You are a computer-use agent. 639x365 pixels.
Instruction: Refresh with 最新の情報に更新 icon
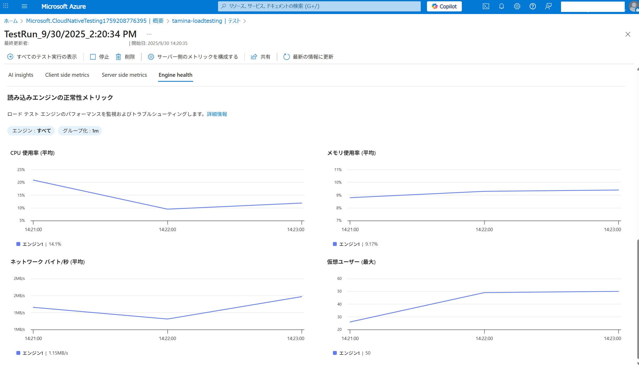point(286,57)
